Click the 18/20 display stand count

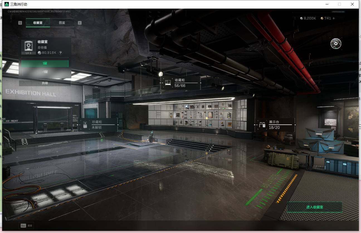pyautogui.click(x=274, y=127)
